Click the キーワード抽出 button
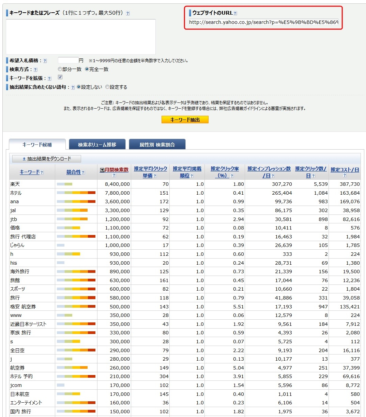This screenshot has height=417, width=366. tap(185, 120)
